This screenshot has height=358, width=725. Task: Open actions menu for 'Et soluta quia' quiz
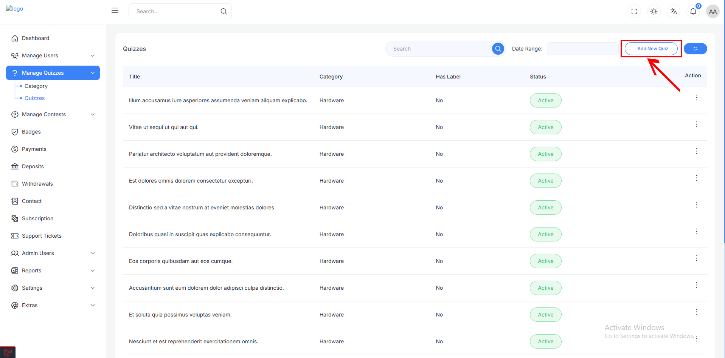pos(697,312)
